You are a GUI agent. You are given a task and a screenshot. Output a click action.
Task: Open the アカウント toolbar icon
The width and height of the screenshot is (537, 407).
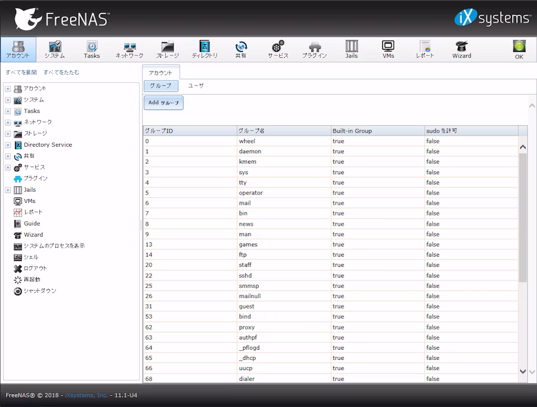click(18, 50)
